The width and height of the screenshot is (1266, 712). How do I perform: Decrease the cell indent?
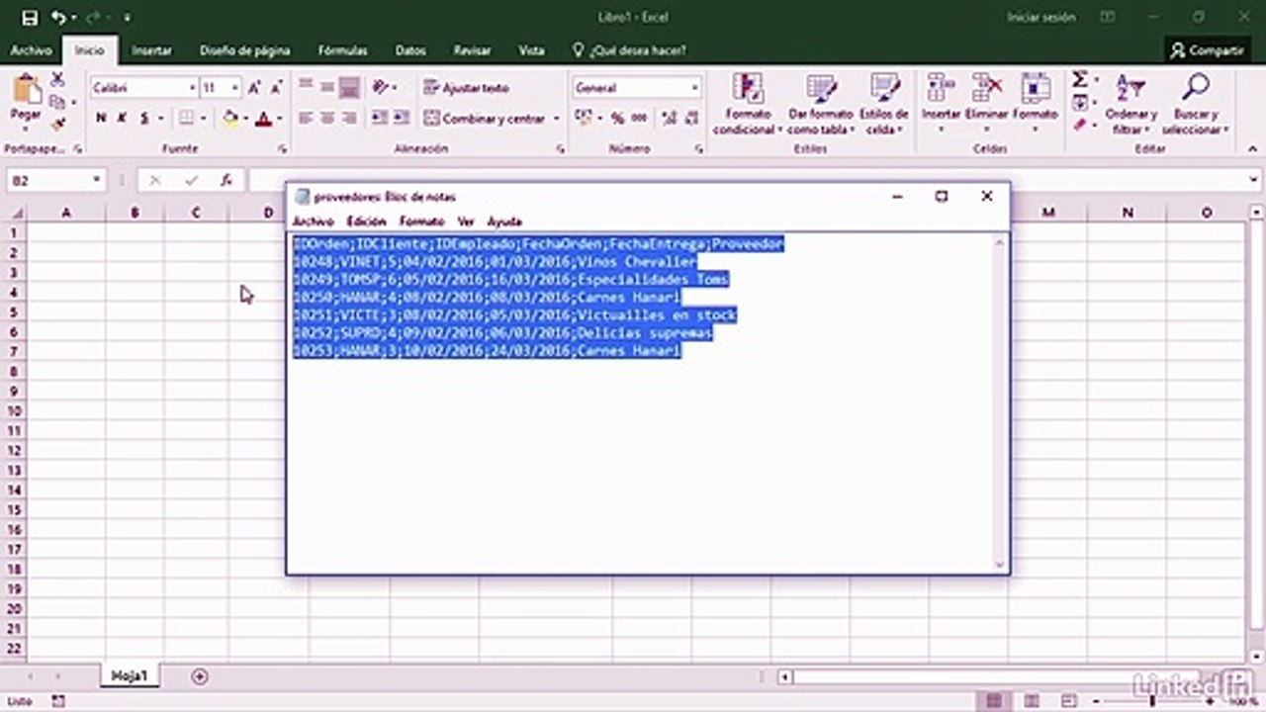coord(380,118)
